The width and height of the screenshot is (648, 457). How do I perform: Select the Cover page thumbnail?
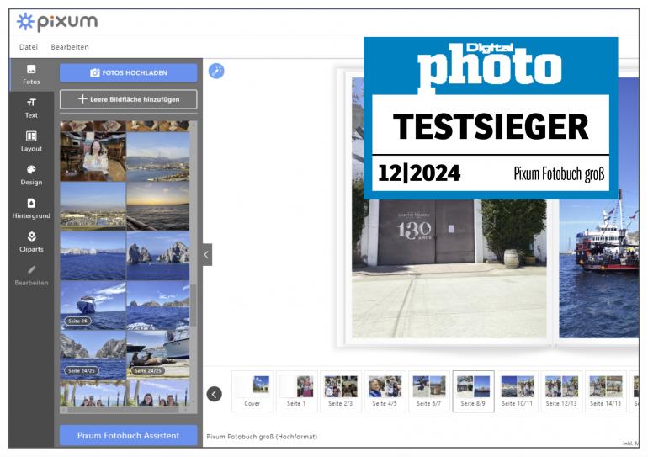252,391
